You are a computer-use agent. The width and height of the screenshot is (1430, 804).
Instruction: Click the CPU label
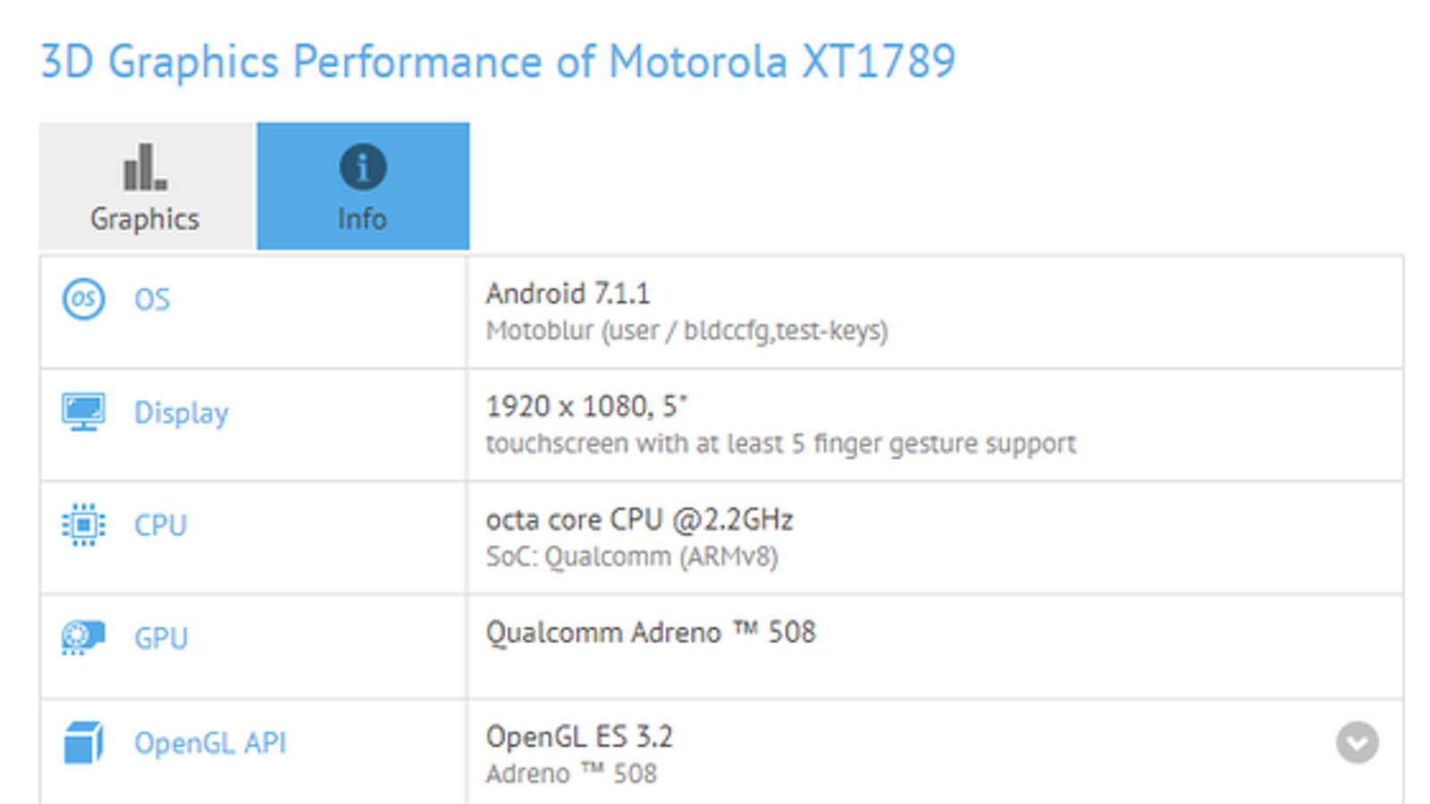coord(161,525)
